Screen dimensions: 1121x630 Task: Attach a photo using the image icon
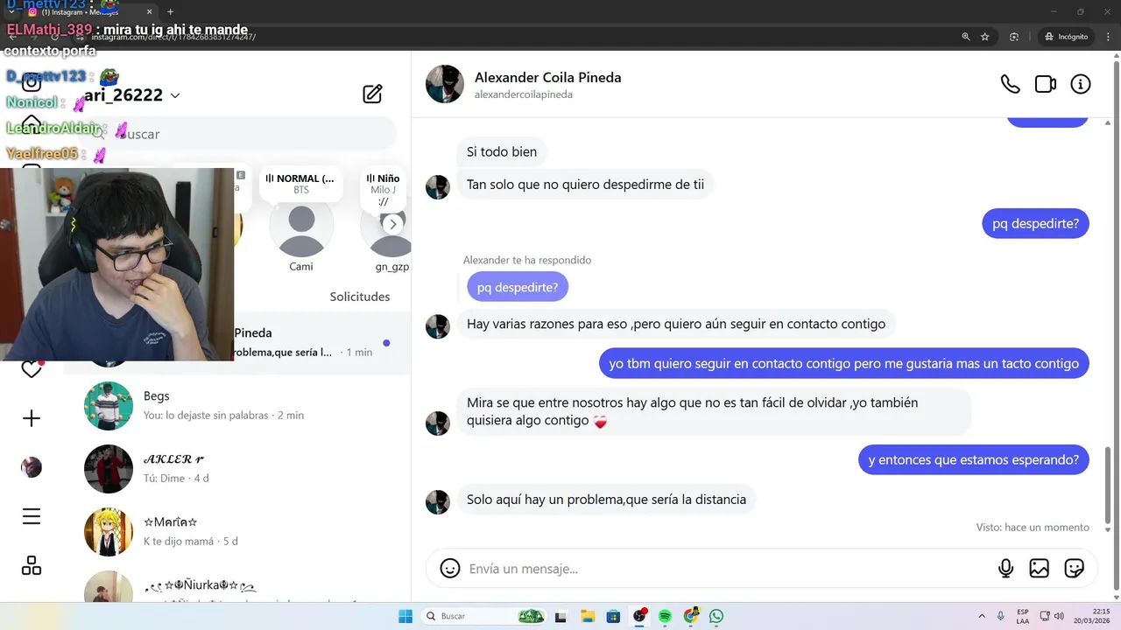(1040, 568)
